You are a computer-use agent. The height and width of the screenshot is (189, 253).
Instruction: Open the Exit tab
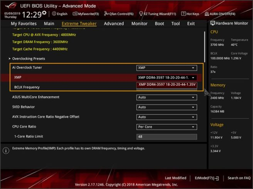pos(191,24)
